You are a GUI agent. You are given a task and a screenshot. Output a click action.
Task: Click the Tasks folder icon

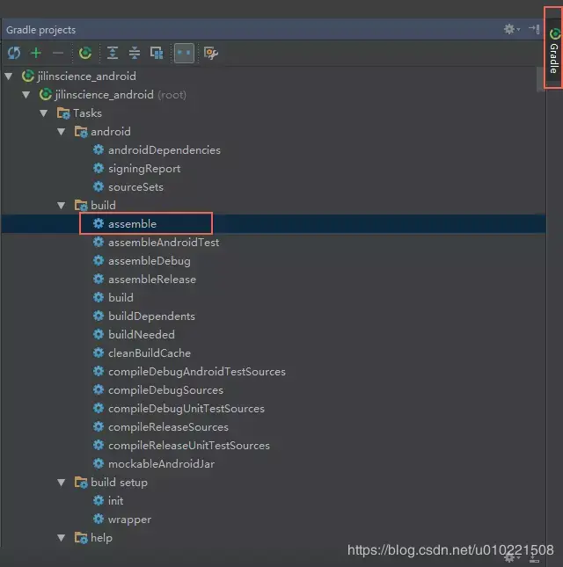(63, 113)
